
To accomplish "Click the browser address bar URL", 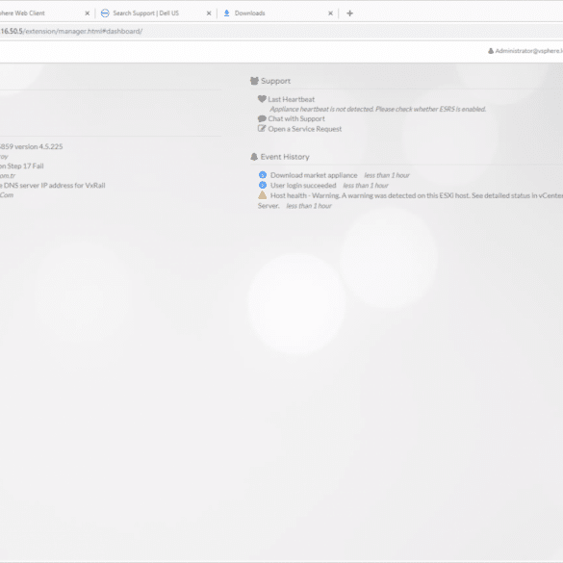I will tap(71, 31).
